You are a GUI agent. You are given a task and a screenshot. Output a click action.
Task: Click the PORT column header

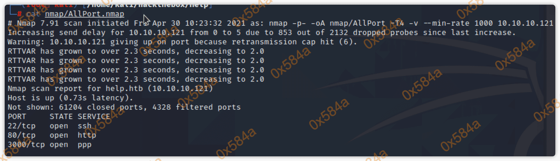[x=17, y=117]
